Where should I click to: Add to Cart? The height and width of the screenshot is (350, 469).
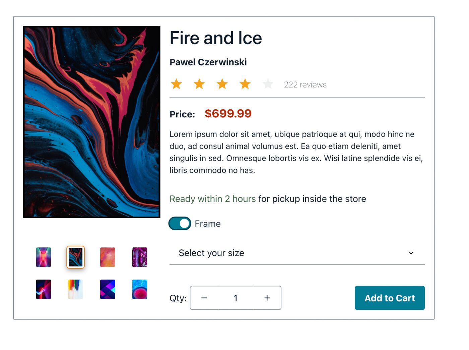coord(390,298)
